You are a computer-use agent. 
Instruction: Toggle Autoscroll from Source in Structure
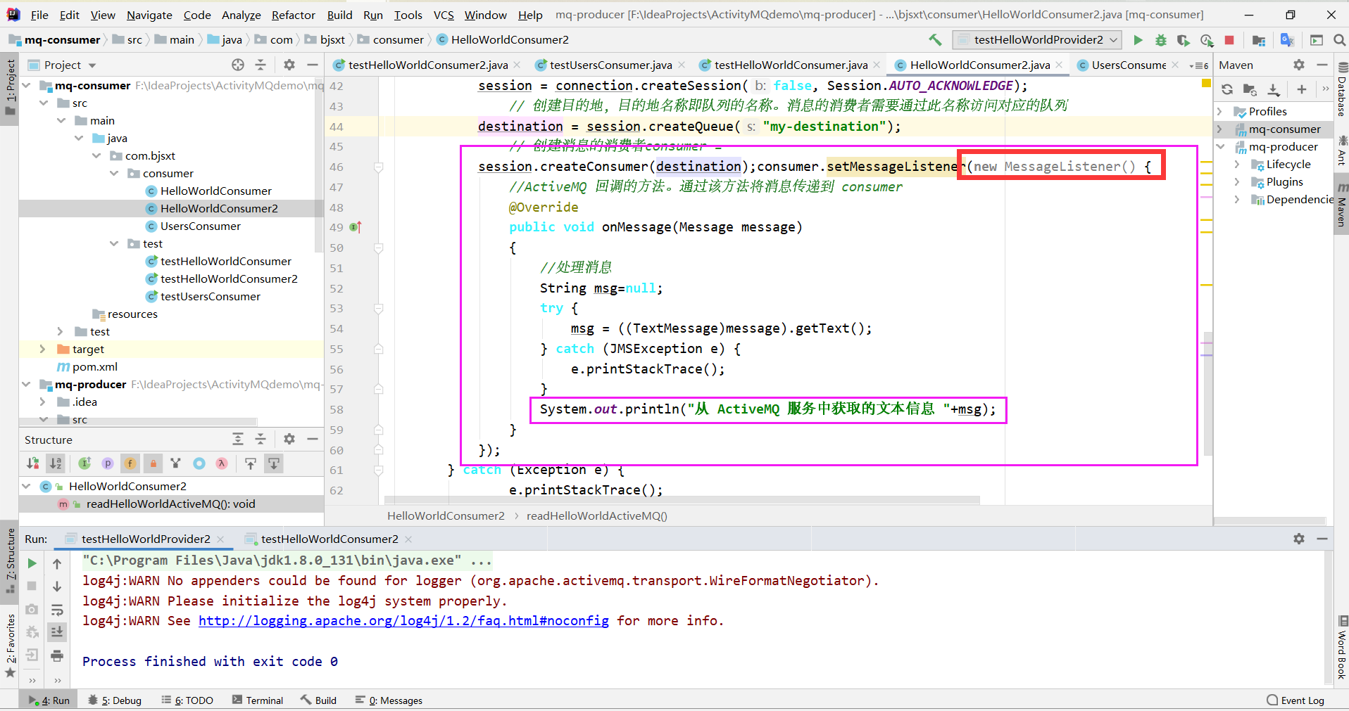274,463
